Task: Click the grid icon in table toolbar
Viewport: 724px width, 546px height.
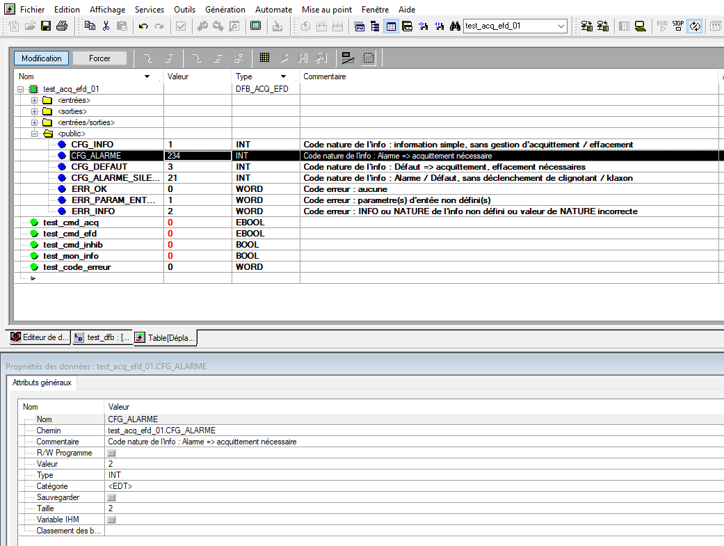Action: click(x=265, y=58)
